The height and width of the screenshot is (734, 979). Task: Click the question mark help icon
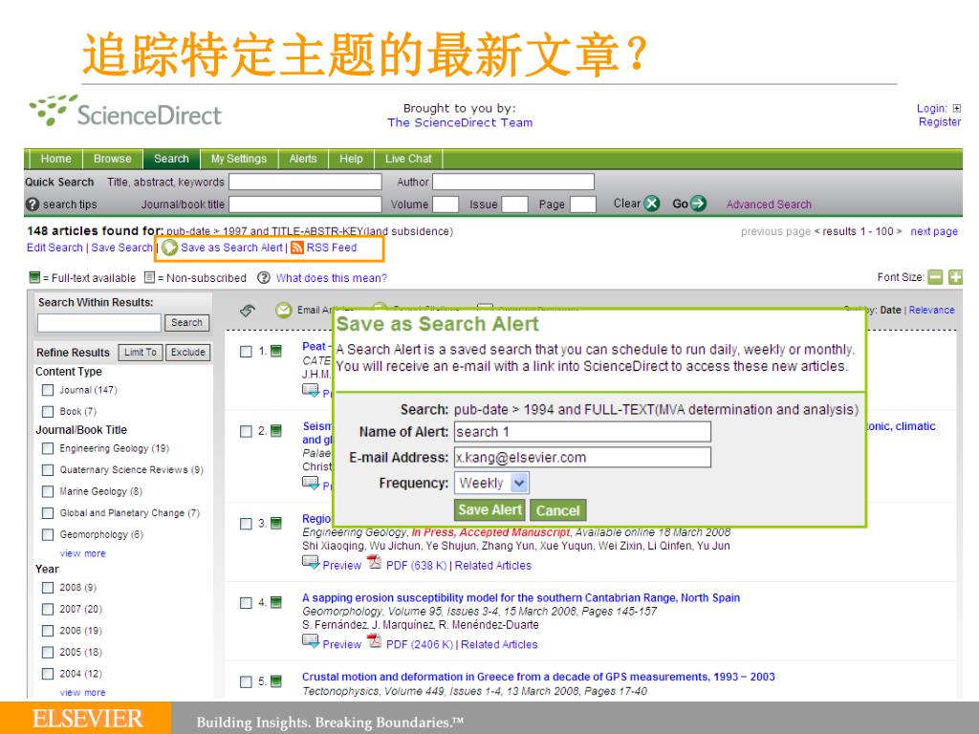264,278
